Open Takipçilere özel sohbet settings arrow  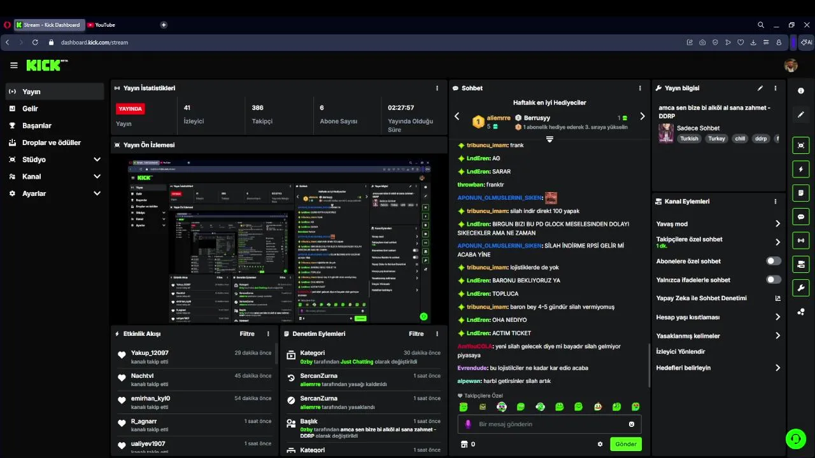coord(777,242)
